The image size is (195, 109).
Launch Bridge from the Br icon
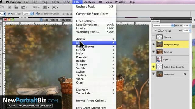coord(9,7)
